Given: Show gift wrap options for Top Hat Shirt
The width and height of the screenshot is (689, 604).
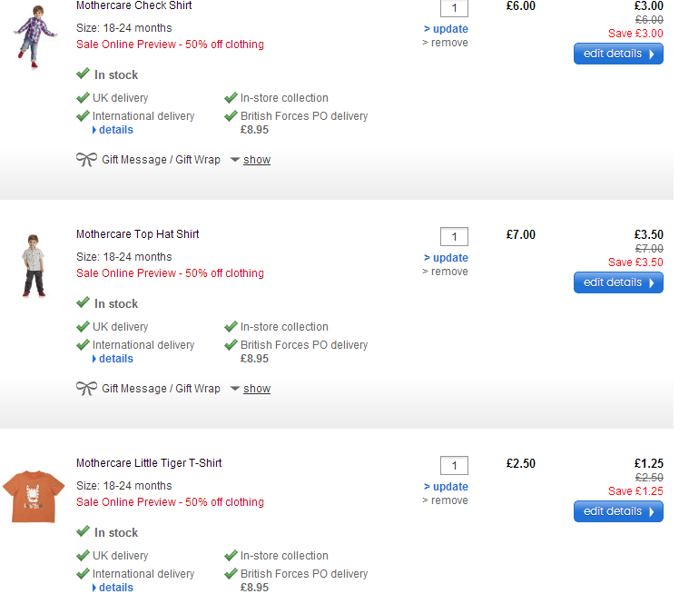Looking at the screenshot, I should point(256,389).
